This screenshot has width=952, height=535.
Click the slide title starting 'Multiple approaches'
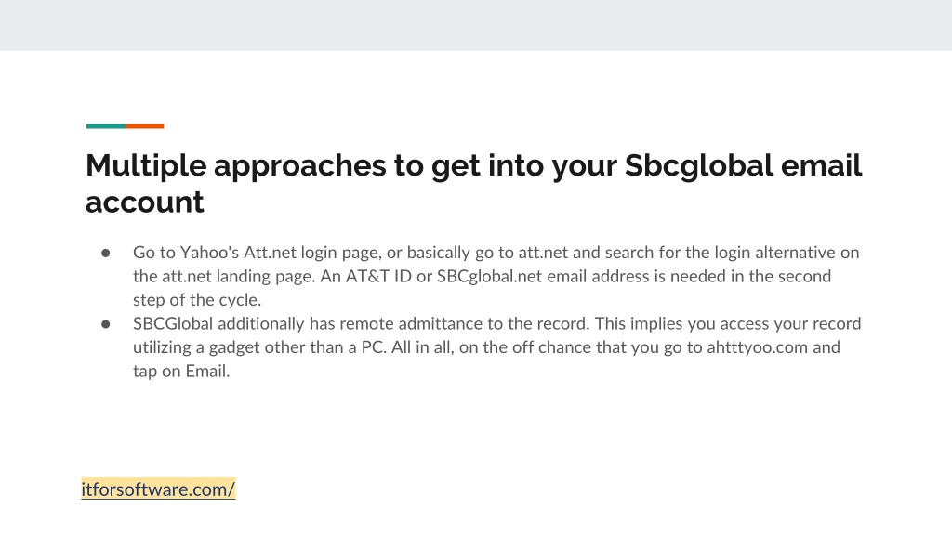point(473,183)
